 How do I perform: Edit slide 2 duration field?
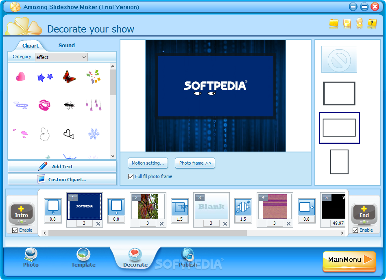(148, 224)
